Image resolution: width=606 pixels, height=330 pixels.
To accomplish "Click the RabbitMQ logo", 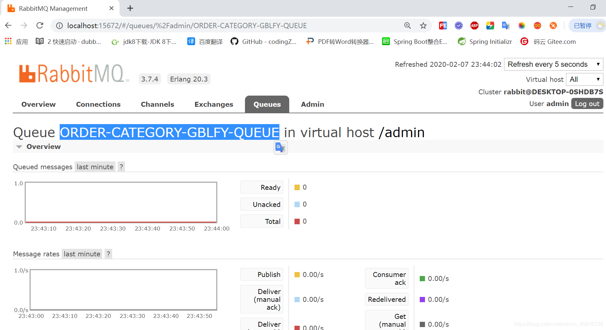I will [74, 74].
